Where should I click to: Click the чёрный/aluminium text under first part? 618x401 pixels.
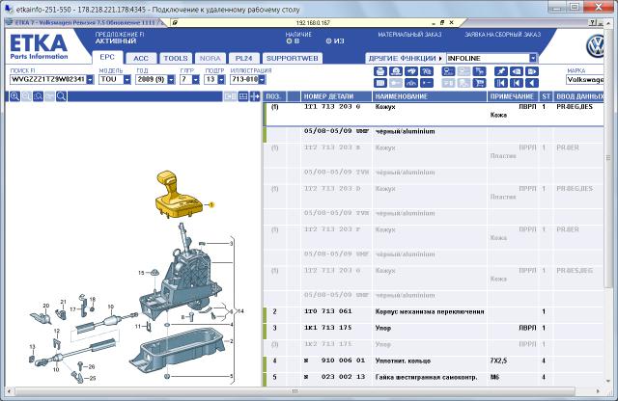[x=406, y=131]
